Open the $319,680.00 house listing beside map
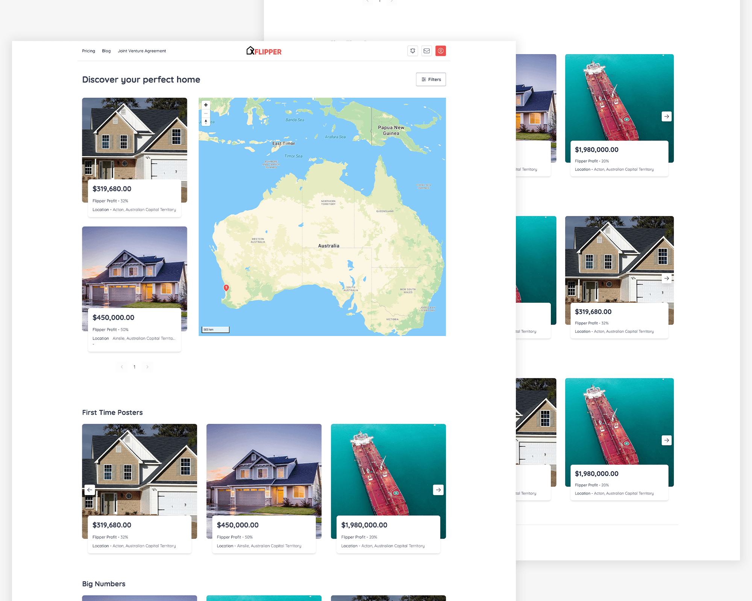752x601 pixels. point(135,157)
